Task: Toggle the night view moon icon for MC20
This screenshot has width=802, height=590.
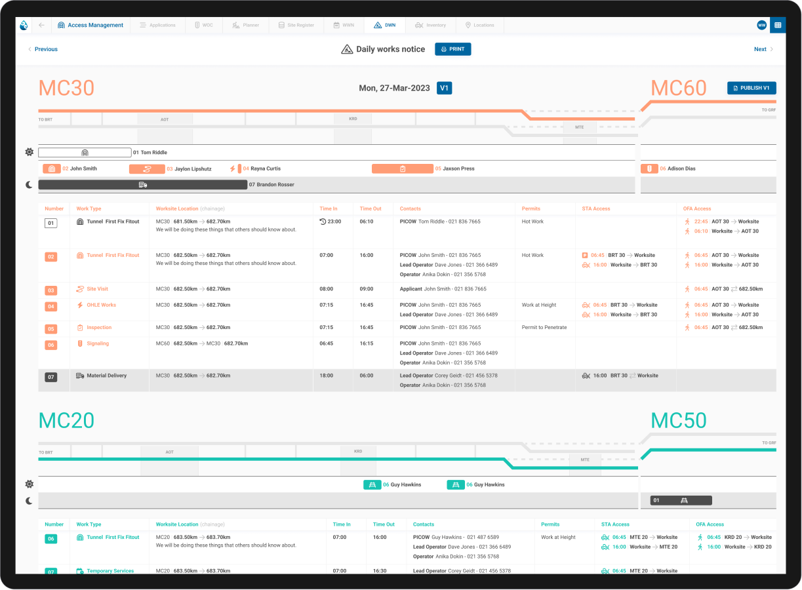Action: coord(29,500)
